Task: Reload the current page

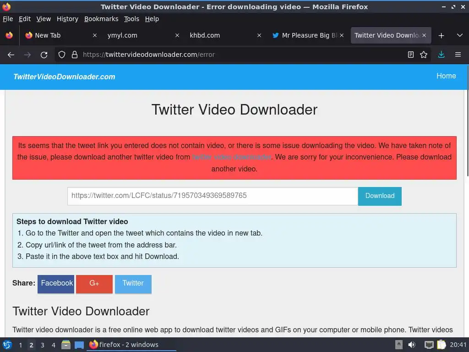Action: tap(44, 55)
